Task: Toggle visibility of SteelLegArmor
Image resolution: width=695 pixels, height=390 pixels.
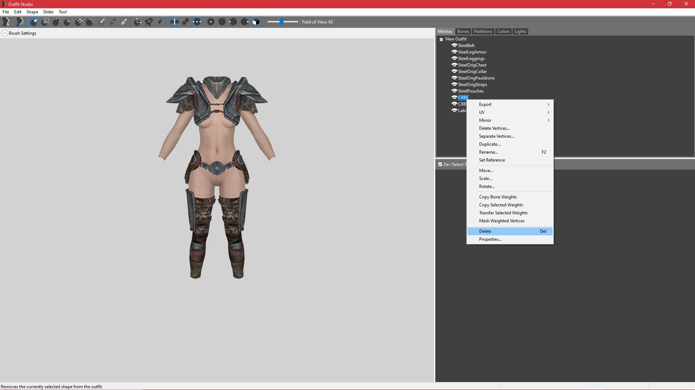Action: click(x=454, y=52)
